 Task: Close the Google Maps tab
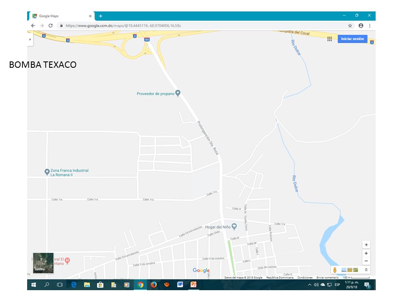(x=90, y=16)
